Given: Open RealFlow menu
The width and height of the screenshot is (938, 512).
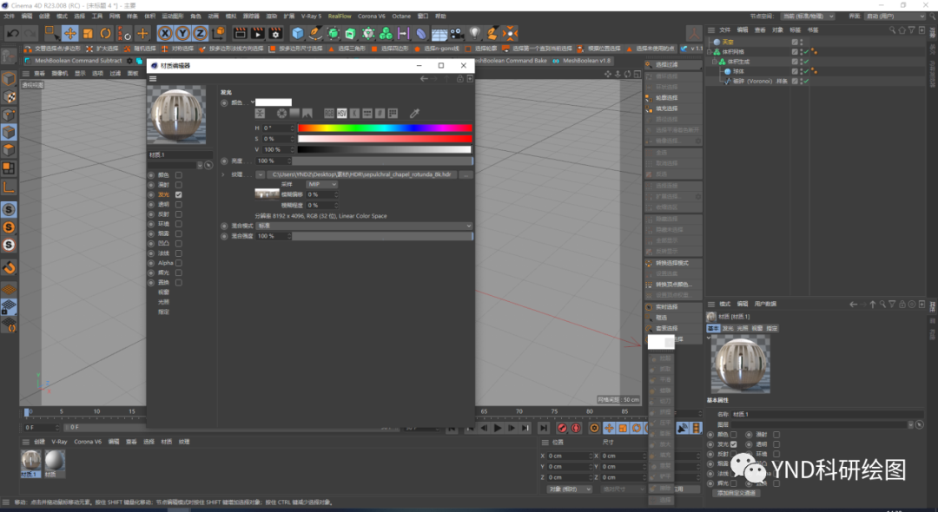Looking at the screenshot, I should click(340, 16).
